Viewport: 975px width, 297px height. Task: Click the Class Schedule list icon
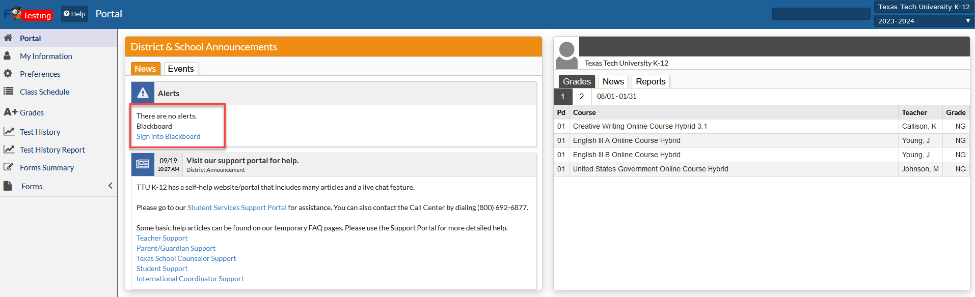pos(8,92)
